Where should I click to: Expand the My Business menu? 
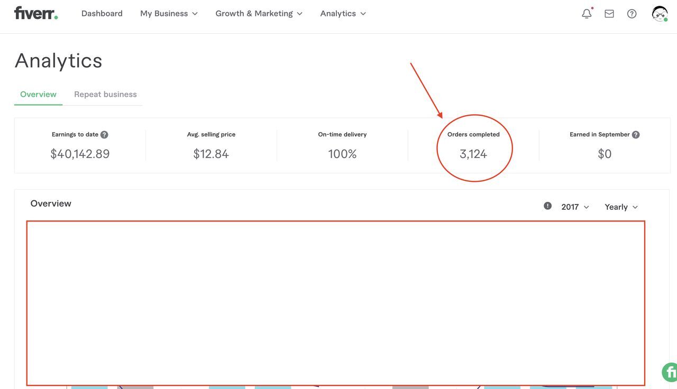(x=169, y=14)
